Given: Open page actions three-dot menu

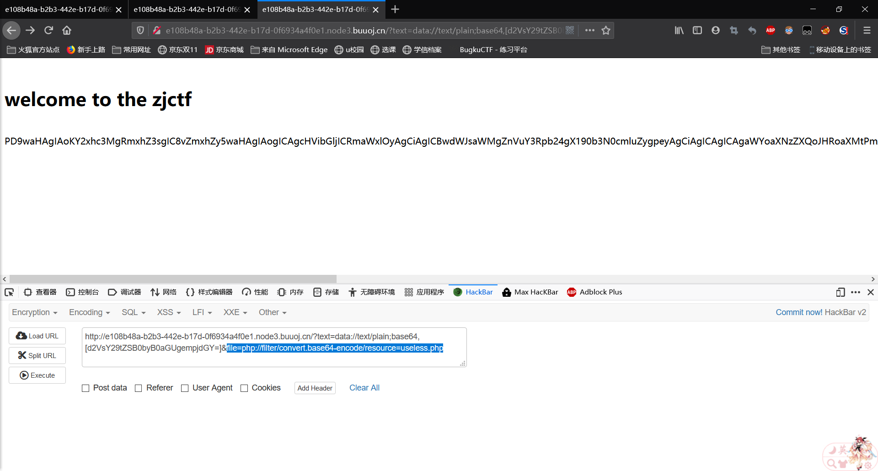Looking at the screenshot, I should [590, 30].
